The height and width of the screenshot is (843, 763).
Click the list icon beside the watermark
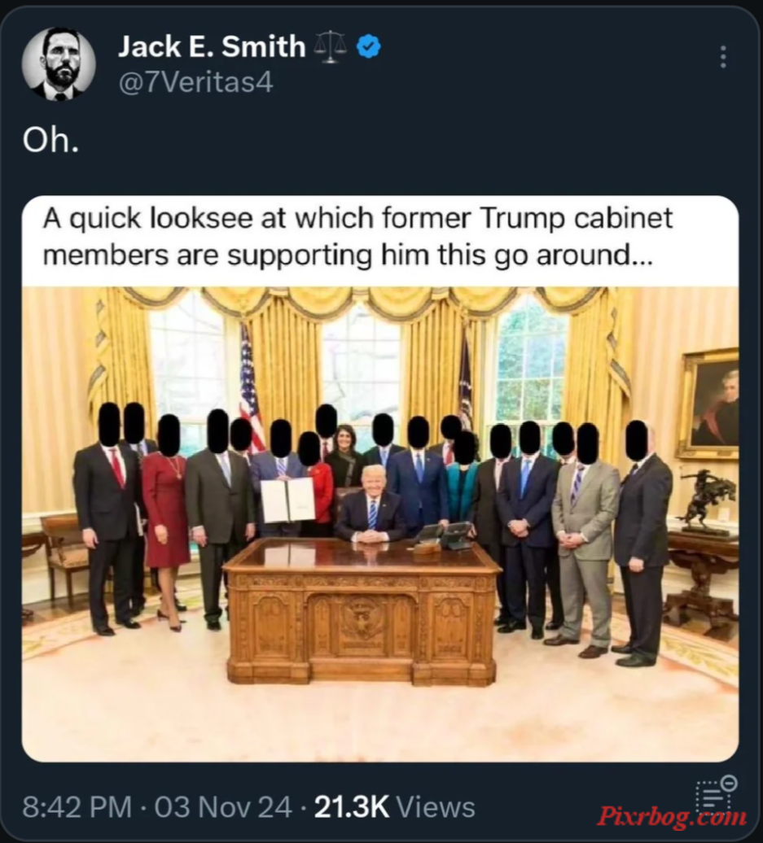(x=715, y=793)
